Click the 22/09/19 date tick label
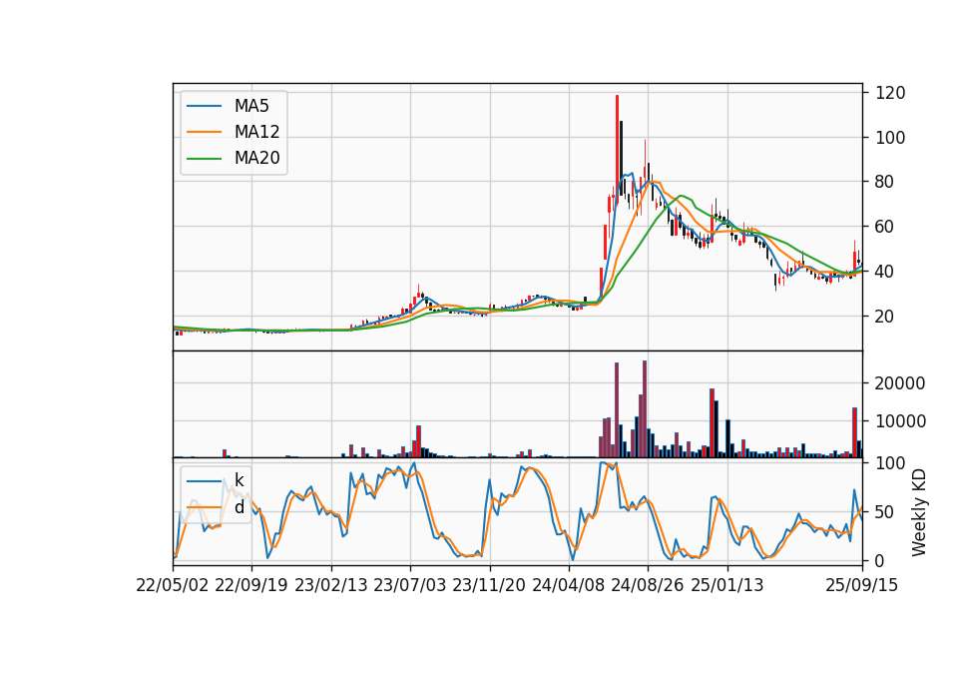The height and width of the screenshot is (689, 958). pyautogui.click(x=251, y=585)
